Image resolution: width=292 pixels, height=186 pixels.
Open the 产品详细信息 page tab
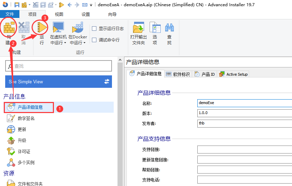(x=145, y=74)
